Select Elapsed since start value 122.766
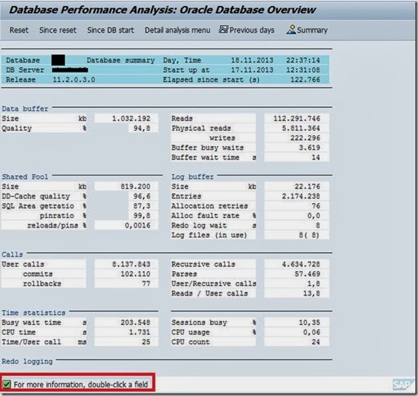This screenshot has width=418, height=396. pos(305,79)
